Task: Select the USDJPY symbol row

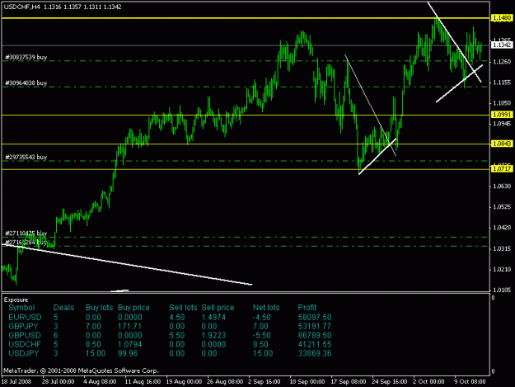Action: pos(170,353)
